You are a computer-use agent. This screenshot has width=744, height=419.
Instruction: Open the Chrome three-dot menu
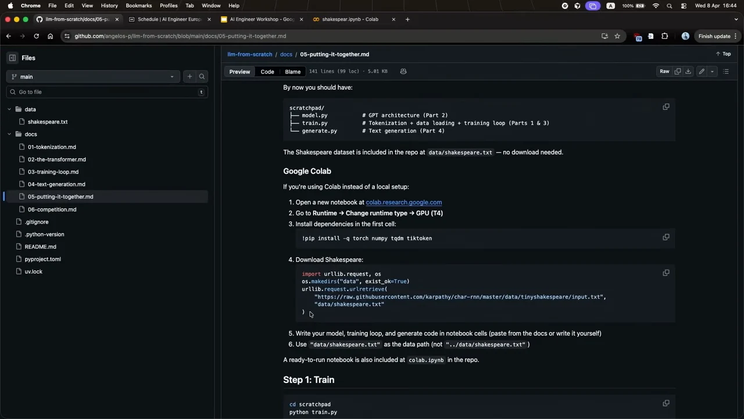736,36
